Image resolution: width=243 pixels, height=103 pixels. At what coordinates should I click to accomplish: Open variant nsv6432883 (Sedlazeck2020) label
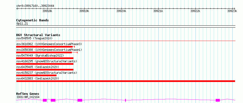(38, 78)
